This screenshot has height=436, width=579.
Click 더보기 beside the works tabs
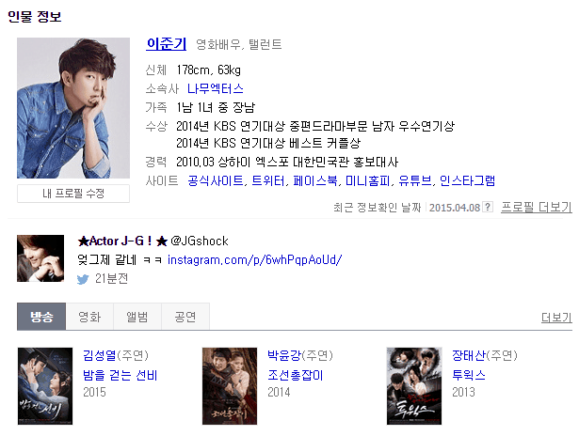(556, 318)
